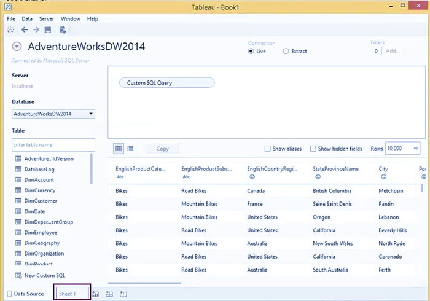Screen dimensions: 430x301
Task: Click the Copy button
Action: 163,149
